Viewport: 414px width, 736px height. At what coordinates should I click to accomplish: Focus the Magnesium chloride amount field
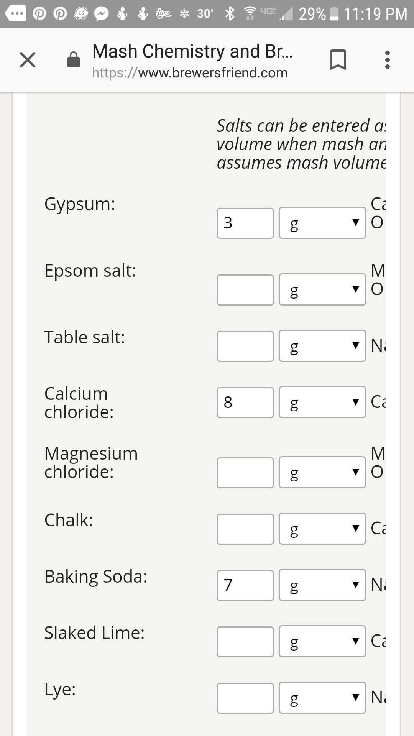coord(245,473)
